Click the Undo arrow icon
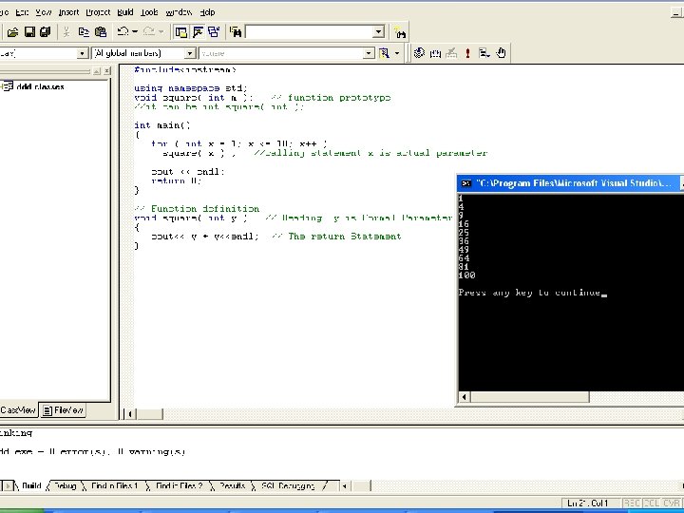The height and width of the screenshot is (513, 684). coord(123,31)
